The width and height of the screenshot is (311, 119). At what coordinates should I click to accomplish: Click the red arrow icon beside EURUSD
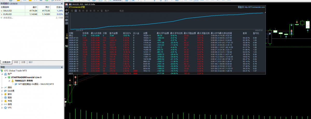click(2, 14)
